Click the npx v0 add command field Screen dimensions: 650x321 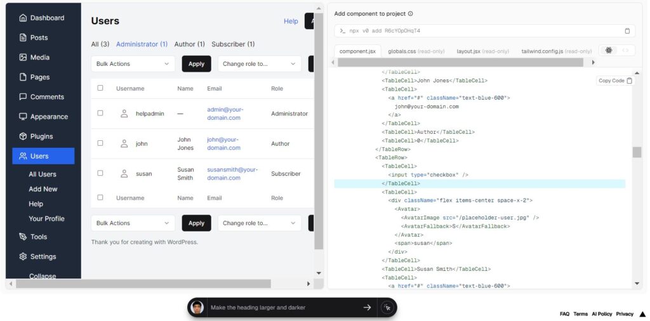coord(484,31)
